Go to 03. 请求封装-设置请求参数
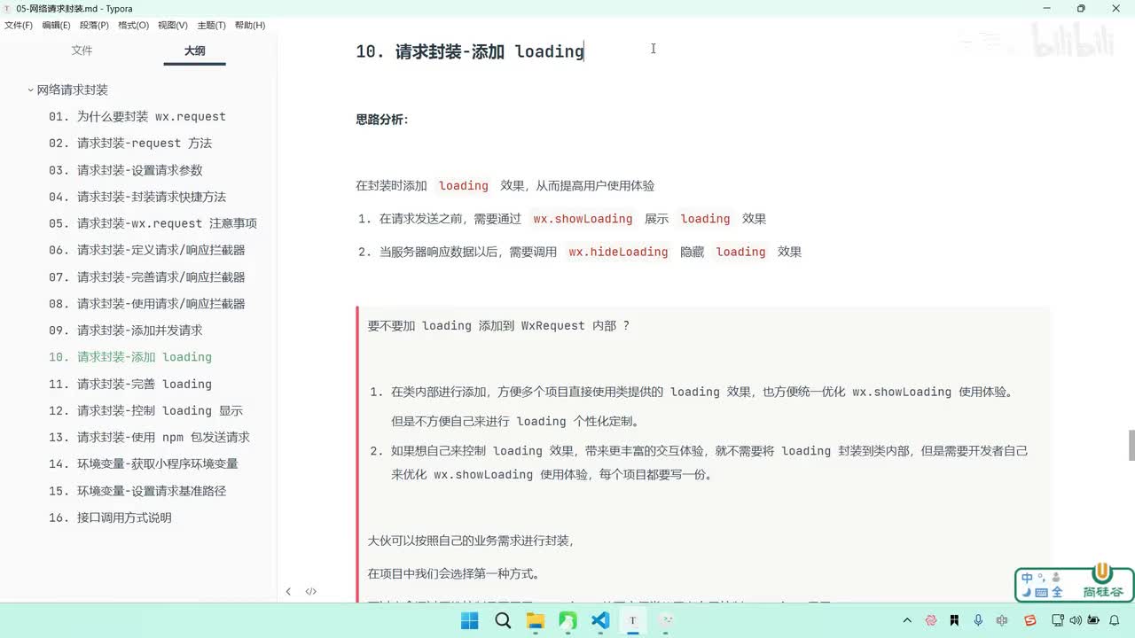 tap(126, 170)
